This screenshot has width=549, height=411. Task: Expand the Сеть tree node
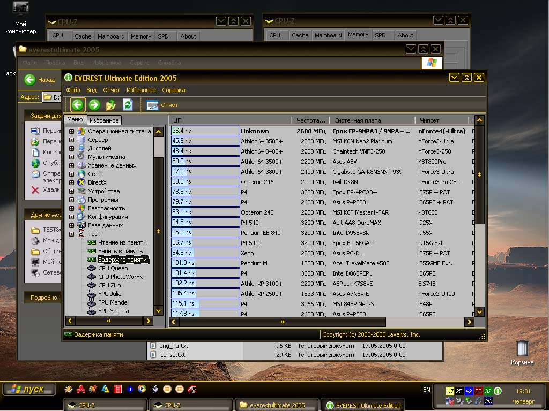click(71, 174)
